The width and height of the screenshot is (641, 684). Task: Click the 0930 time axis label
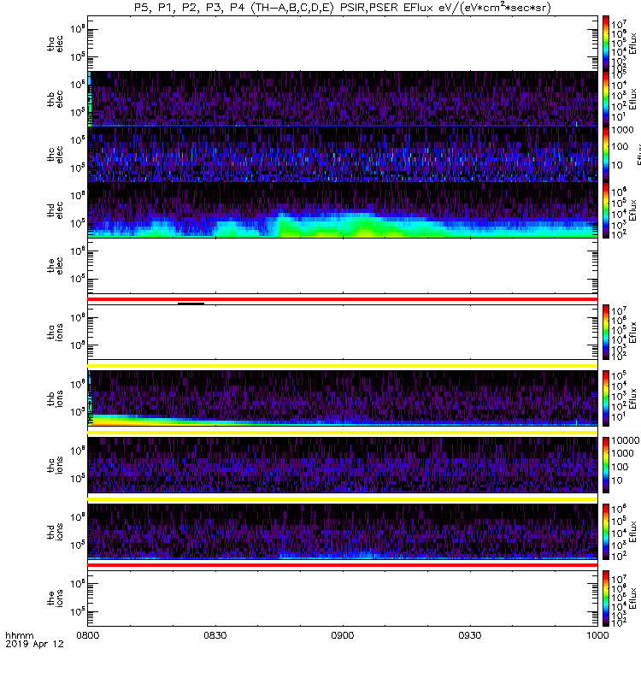click(x=470, y=635)
